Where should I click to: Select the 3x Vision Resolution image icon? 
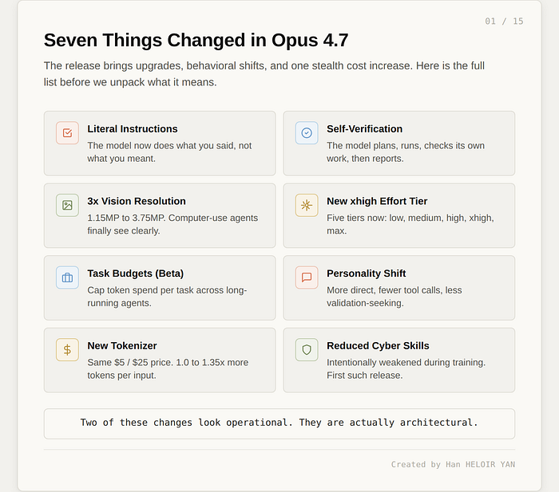tap(67, 205)
